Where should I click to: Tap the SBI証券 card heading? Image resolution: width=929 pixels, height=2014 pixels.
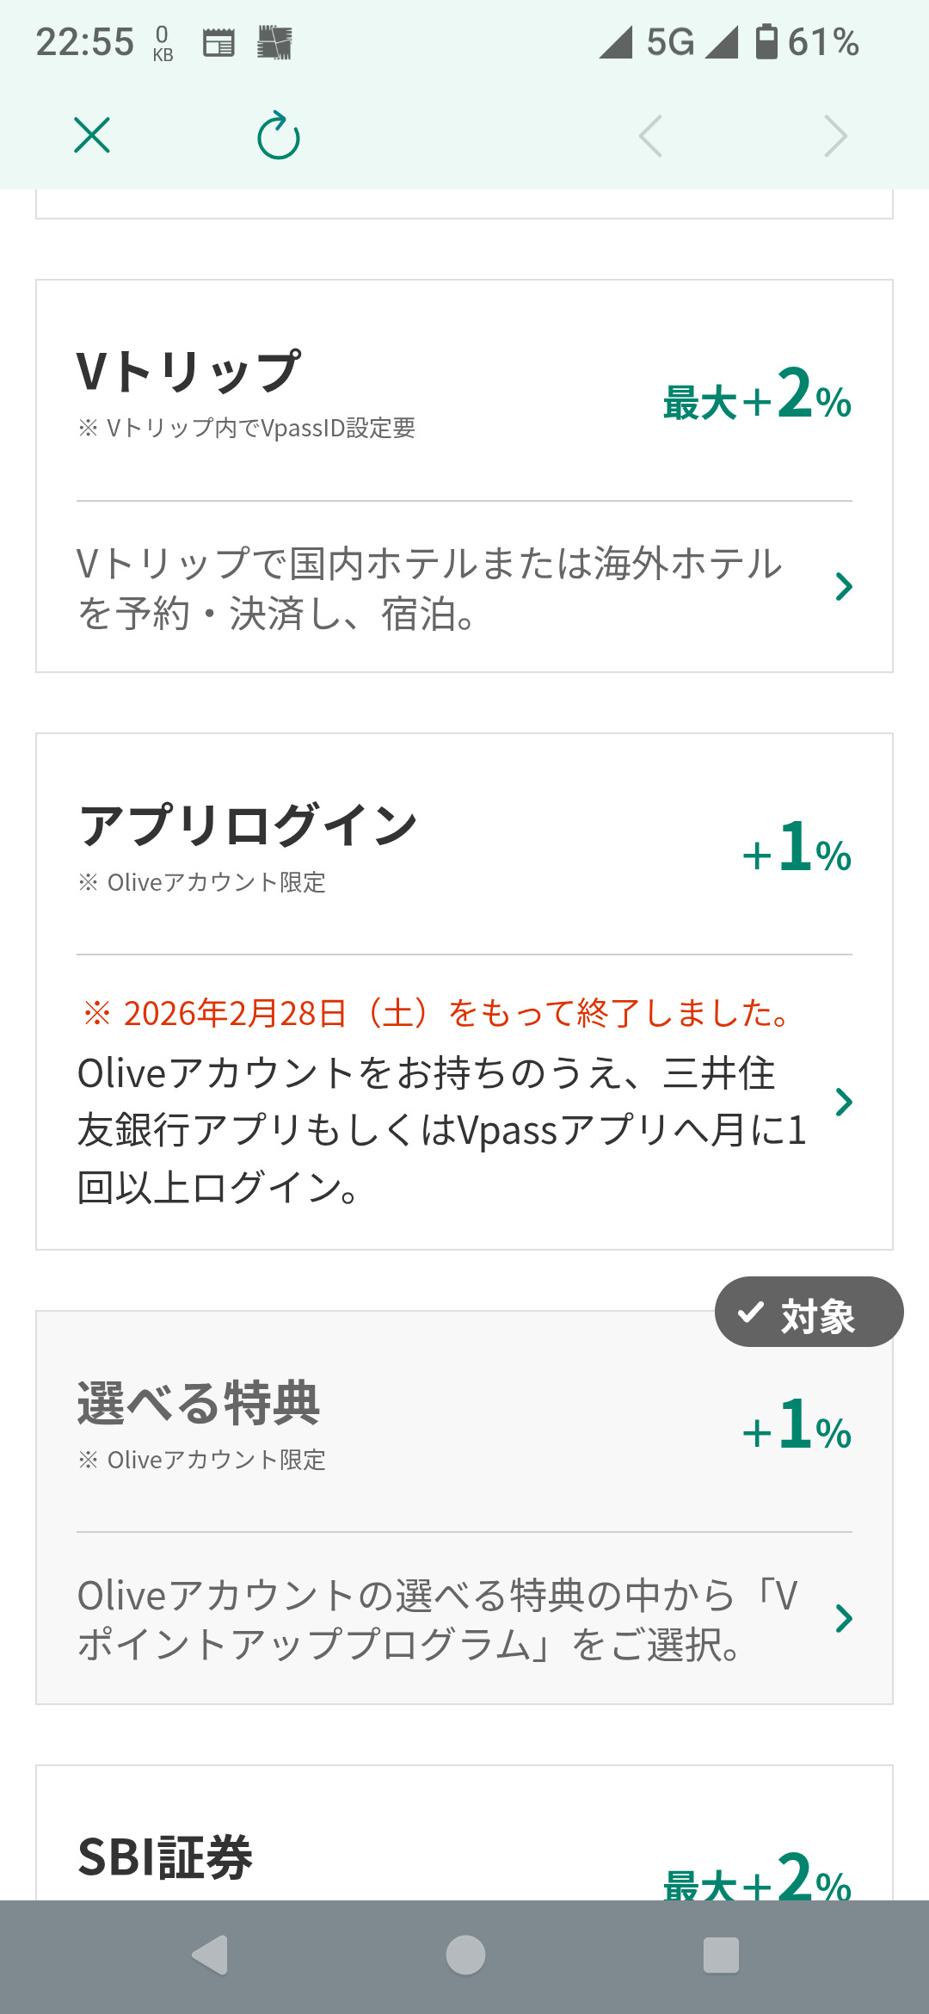click(x=165, y=1856)
